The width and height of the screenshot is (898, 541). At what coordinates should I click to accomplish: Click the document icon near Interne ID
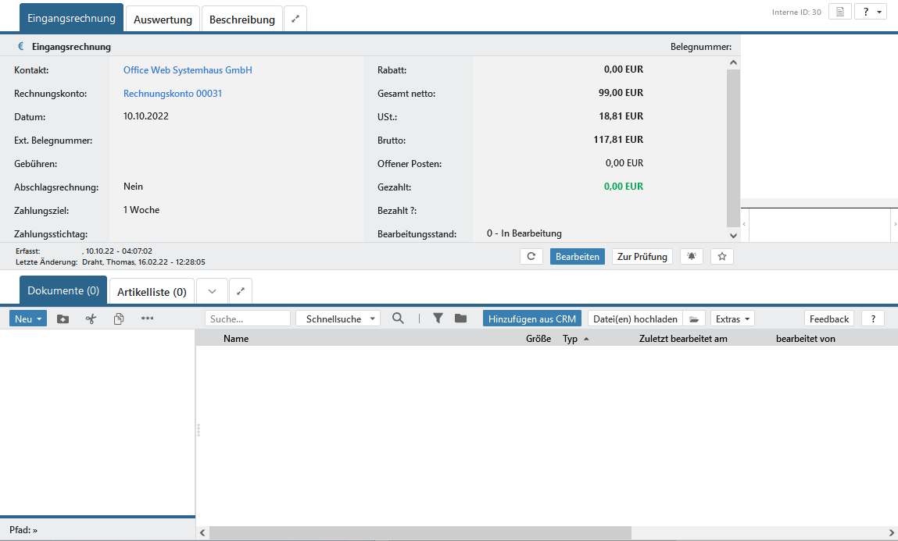[x=839, y=12]
